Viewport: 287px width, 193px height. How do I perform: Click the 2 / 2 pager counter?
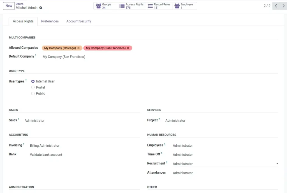coord(267,6)
